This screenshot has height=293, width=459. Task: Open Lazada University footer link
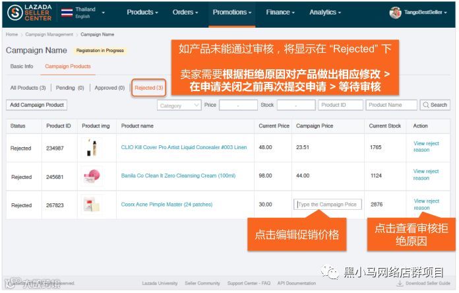pyautogui.click(x=160, y=283)
